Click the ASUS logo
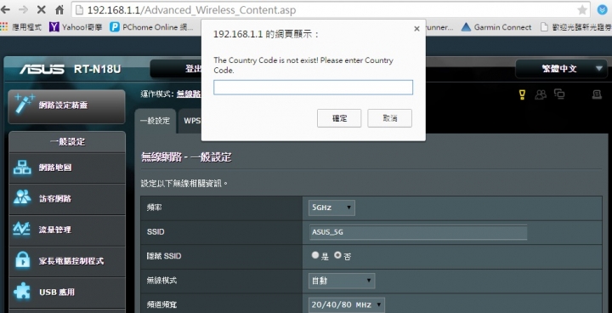 (42, 69)
